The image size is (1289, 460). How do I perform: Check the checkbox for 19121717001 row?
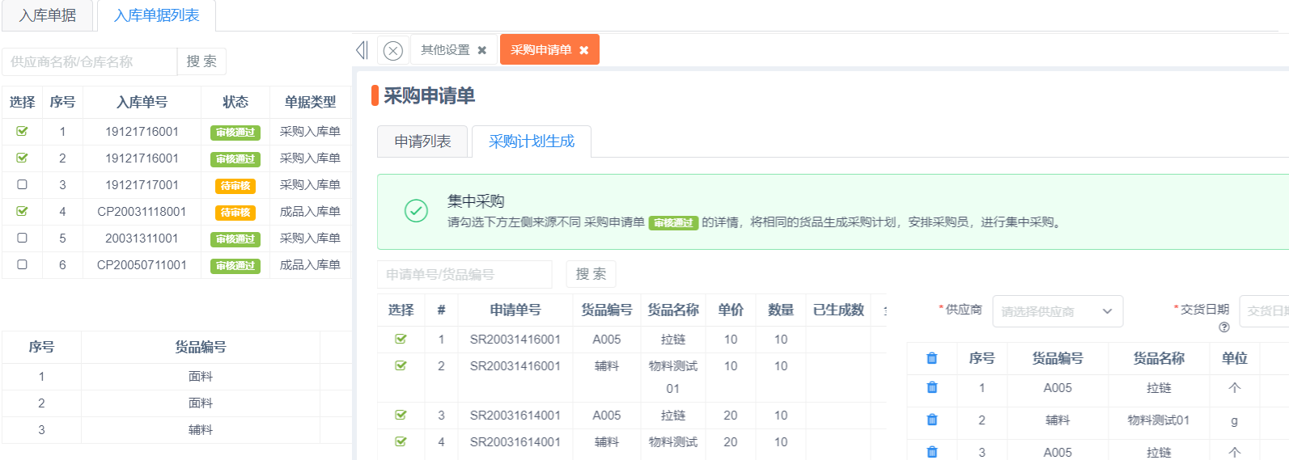coord(22,184)
